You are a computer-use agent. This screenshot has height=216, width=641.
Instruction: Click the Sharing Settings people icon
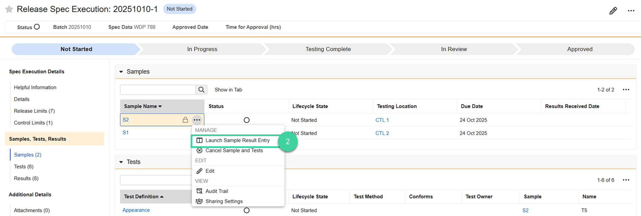point(199,201)
